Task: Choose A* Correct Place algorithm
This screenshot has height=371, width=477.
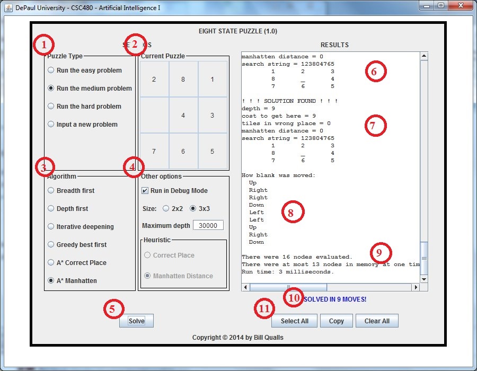Action: 51,262
